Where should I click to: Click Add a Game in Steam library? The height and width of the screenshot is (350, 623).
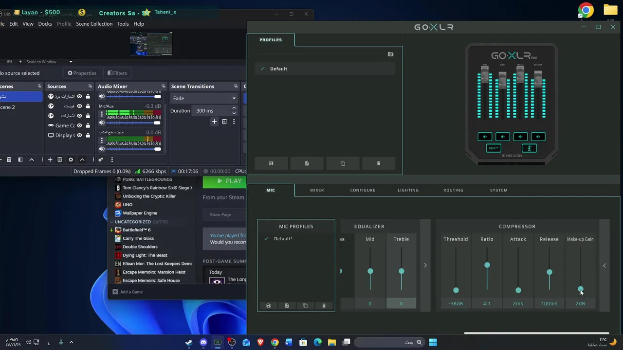click(128, 292)
